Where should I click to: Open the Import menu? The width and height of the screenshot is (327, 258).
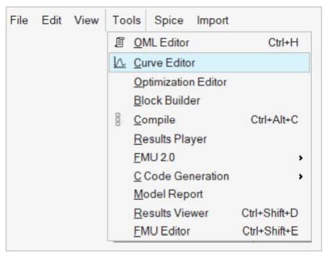[x=212, y=20]
